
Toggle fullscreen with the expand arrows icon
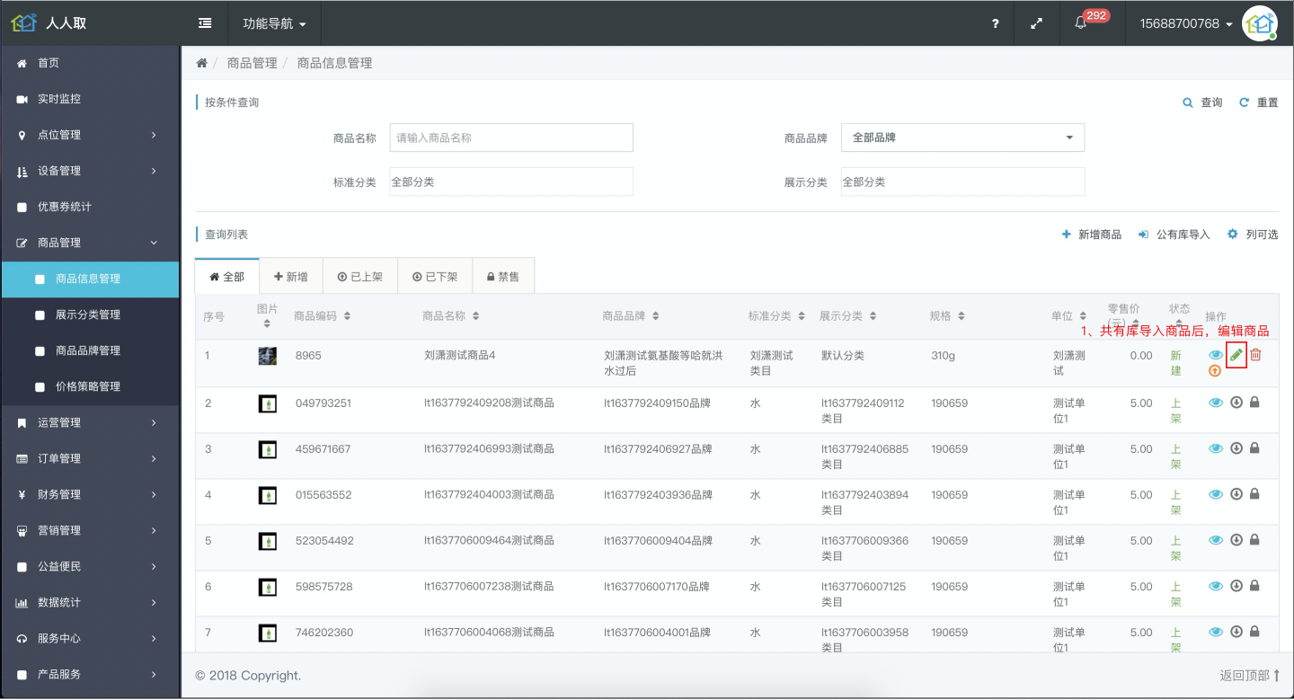coord(1036,23)
